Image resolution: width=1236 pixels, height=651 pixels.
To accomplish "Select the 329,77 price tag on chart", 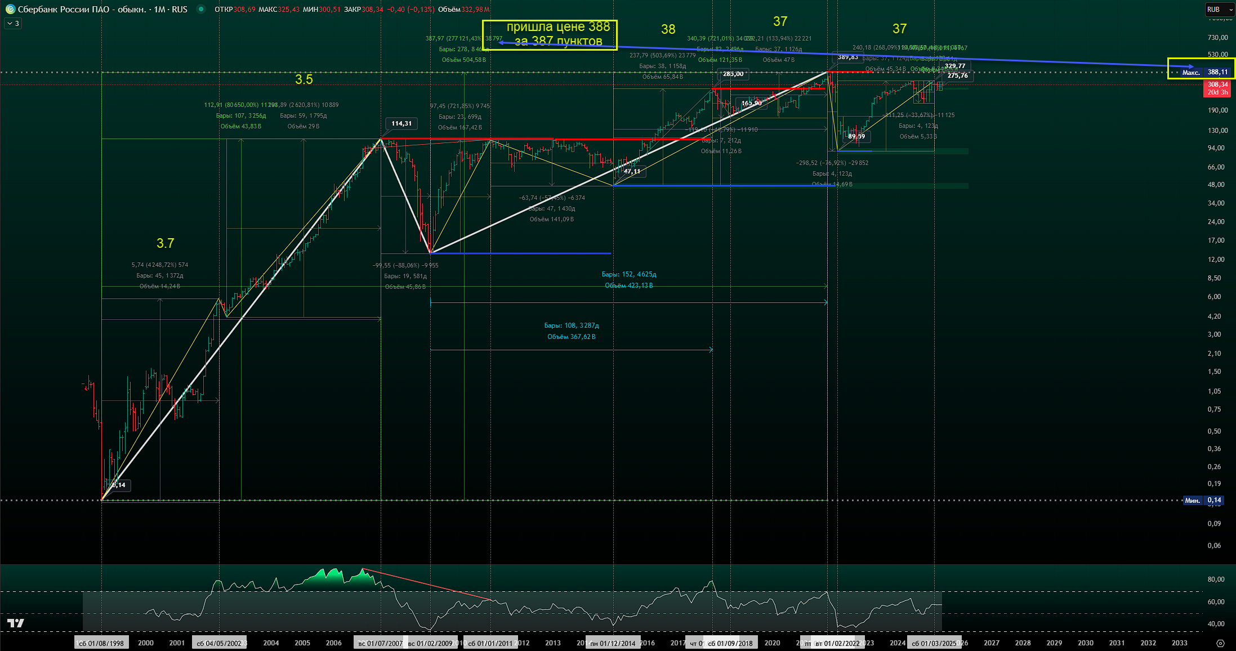I will [955, 66].
